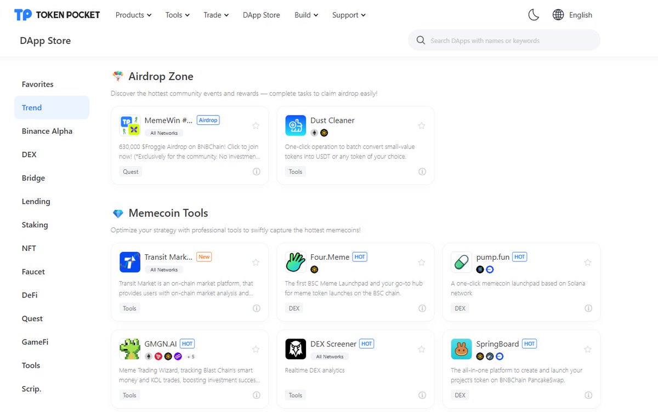The image size is (658, 412).
Task: Open DApp Store in top navigation
Action: click(x=262, y=15)
